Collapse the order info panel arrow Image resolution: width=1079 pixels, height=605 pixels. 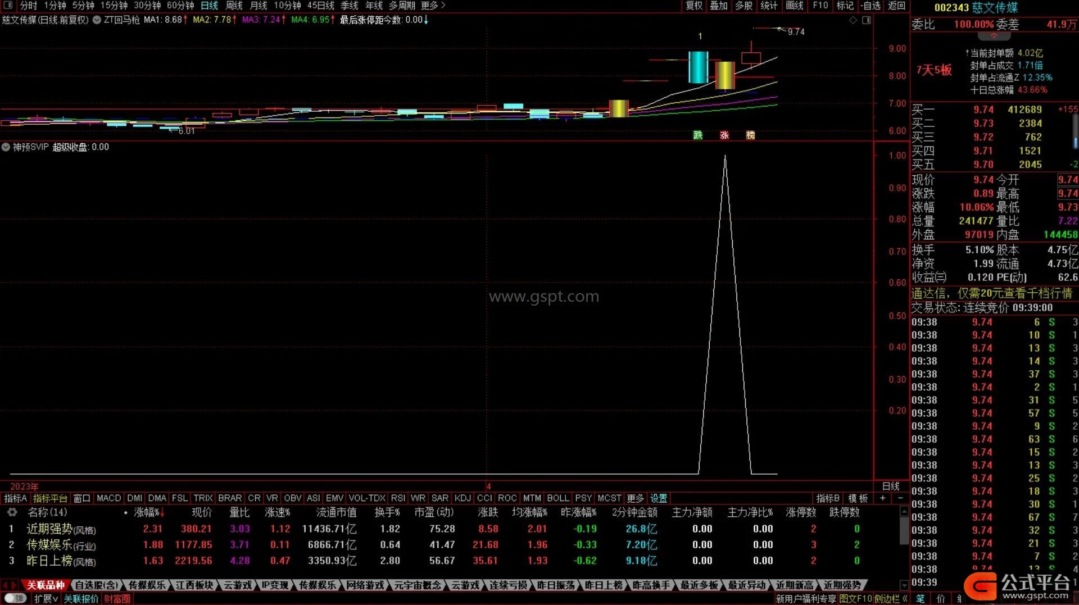(994, 36)
